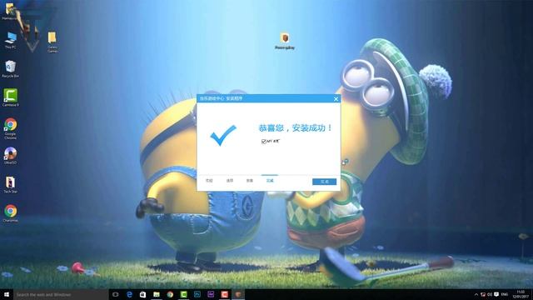Select the installer file icon on the desktop

click(285, 41)
